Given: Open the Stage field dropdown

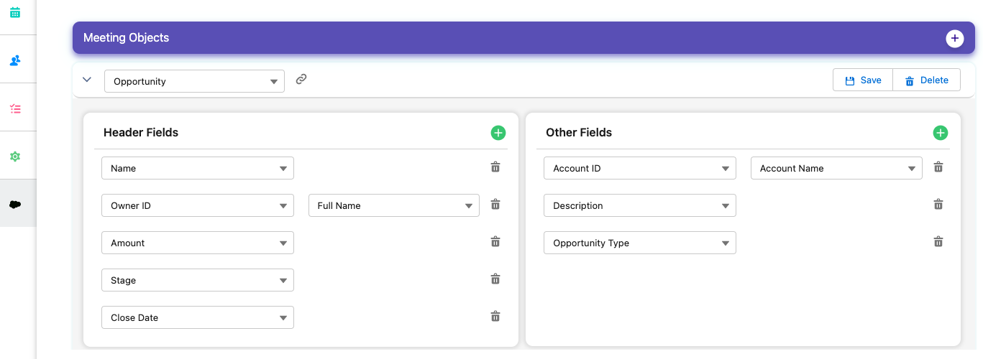Looking at the screenshot, I should [x=198, y=280].
